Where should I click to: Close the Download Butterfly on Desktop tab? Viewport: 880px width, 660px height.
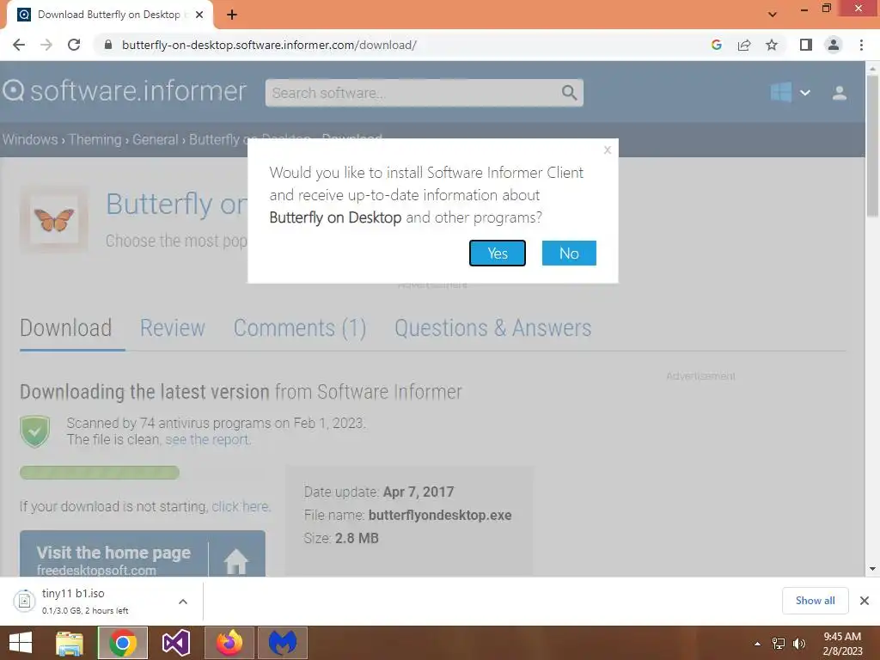click(x=199, y=15)
